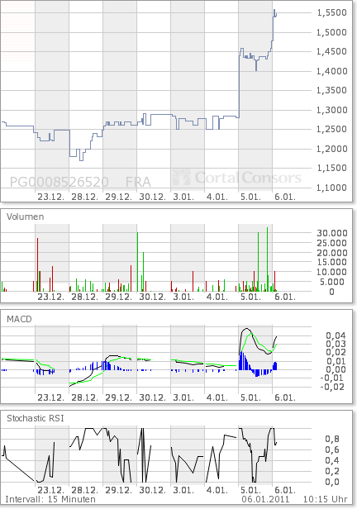Select the 1,5000 price axis value
This screenshot has width=357, height=509.
pos(331,32)
